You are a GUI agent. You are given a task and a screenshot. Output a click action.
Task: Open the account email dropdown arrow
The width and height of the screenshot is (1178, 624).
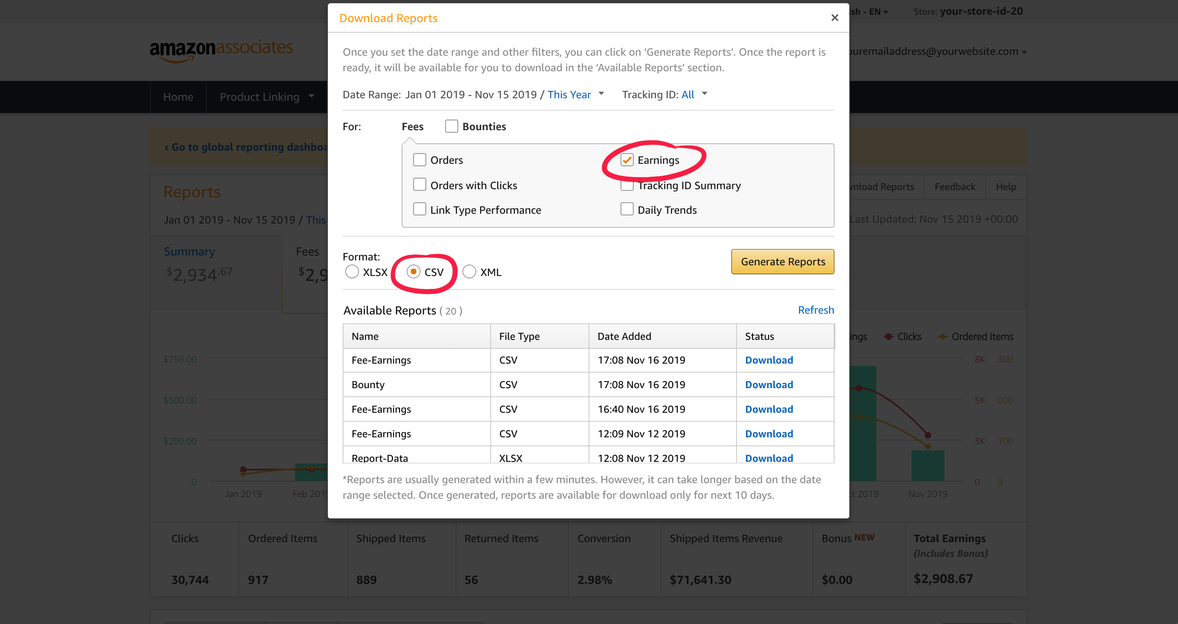pos(1024,52)
